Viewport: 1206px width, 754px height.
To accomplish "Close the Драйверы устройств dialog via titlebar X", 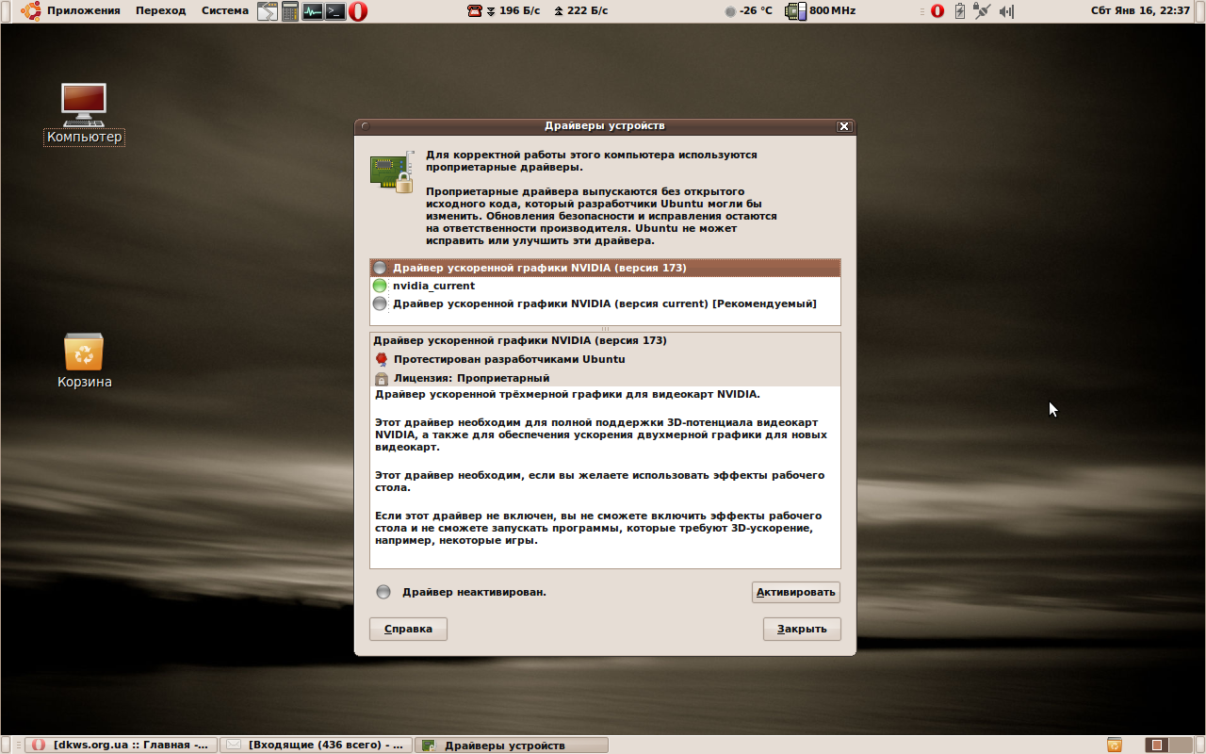I will click(x=844, y=126).
